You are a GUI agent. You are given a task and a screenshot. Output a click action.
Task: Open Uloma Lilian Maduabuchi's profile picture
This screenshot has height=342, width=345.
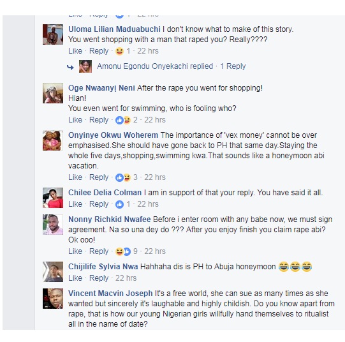pos(53,34)
